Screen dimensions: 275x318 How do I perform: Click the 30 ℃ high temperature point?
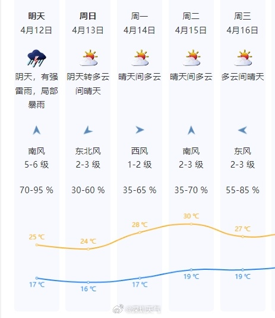pos(191,224)
